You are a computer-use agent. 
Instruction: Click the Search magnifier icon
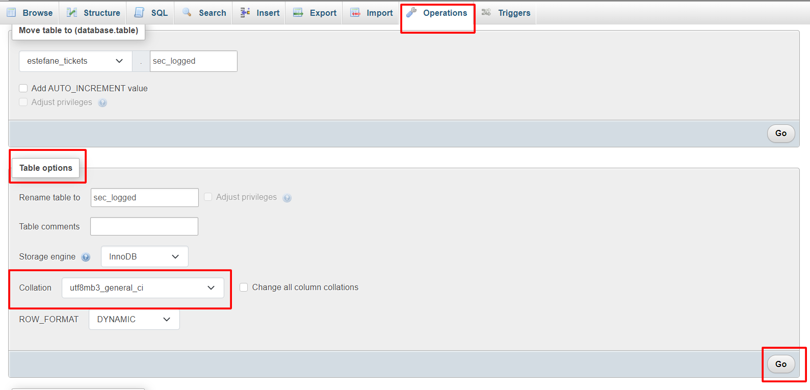pos(187,12)
